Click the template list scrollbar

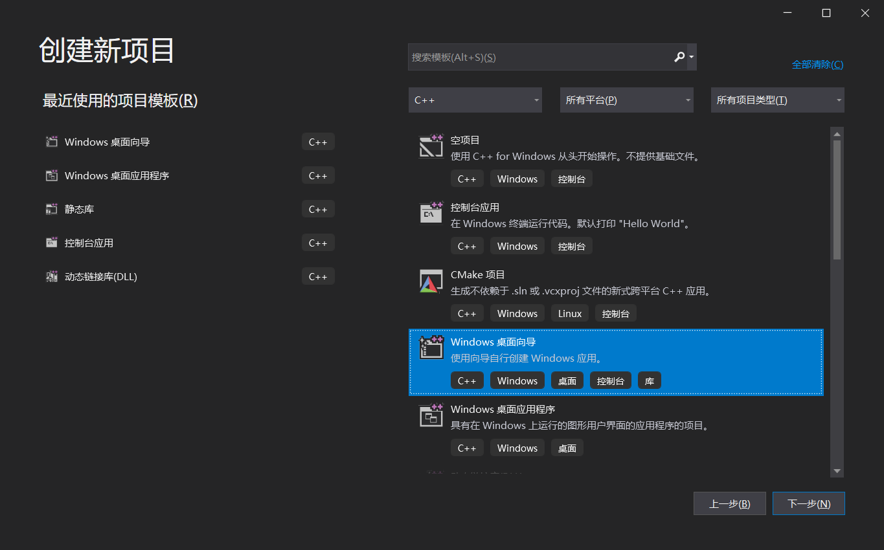coord(837,194)
